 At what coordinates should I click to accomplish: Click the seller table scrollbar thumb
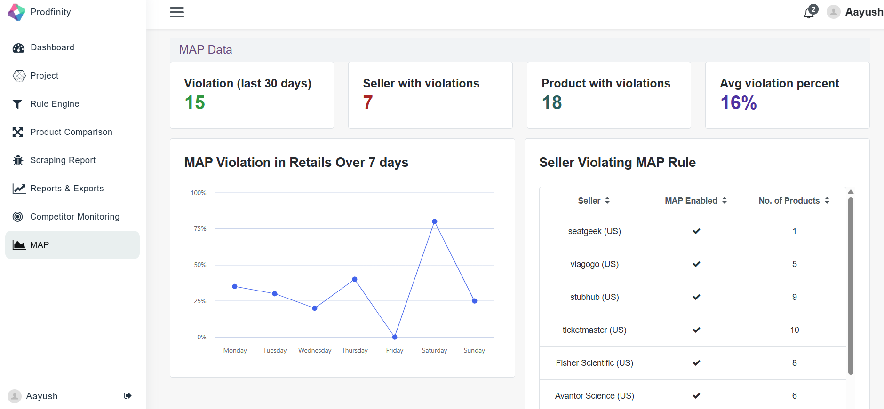point(851,286)
